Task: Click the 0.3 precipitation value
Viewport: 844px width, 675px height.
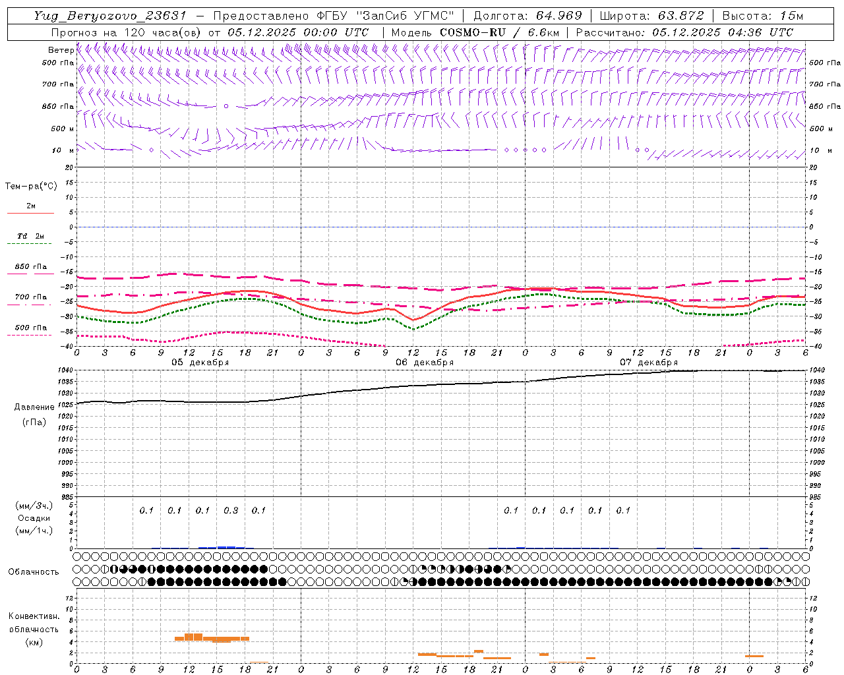Action: coord(231,510)
